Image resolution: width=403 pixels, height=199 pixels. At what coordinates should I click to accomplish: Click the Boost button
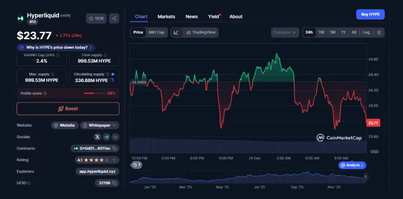(68, 109)
